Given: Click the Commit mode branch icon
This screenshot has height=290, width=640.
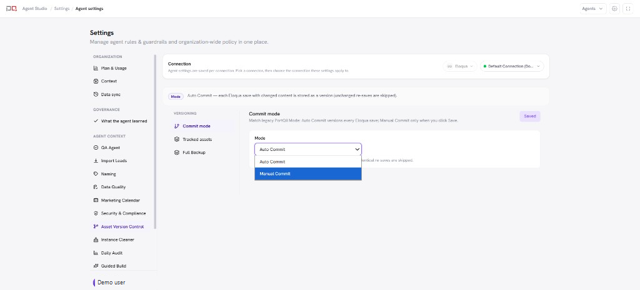Looking at the screenshot, I should (177, 126).
